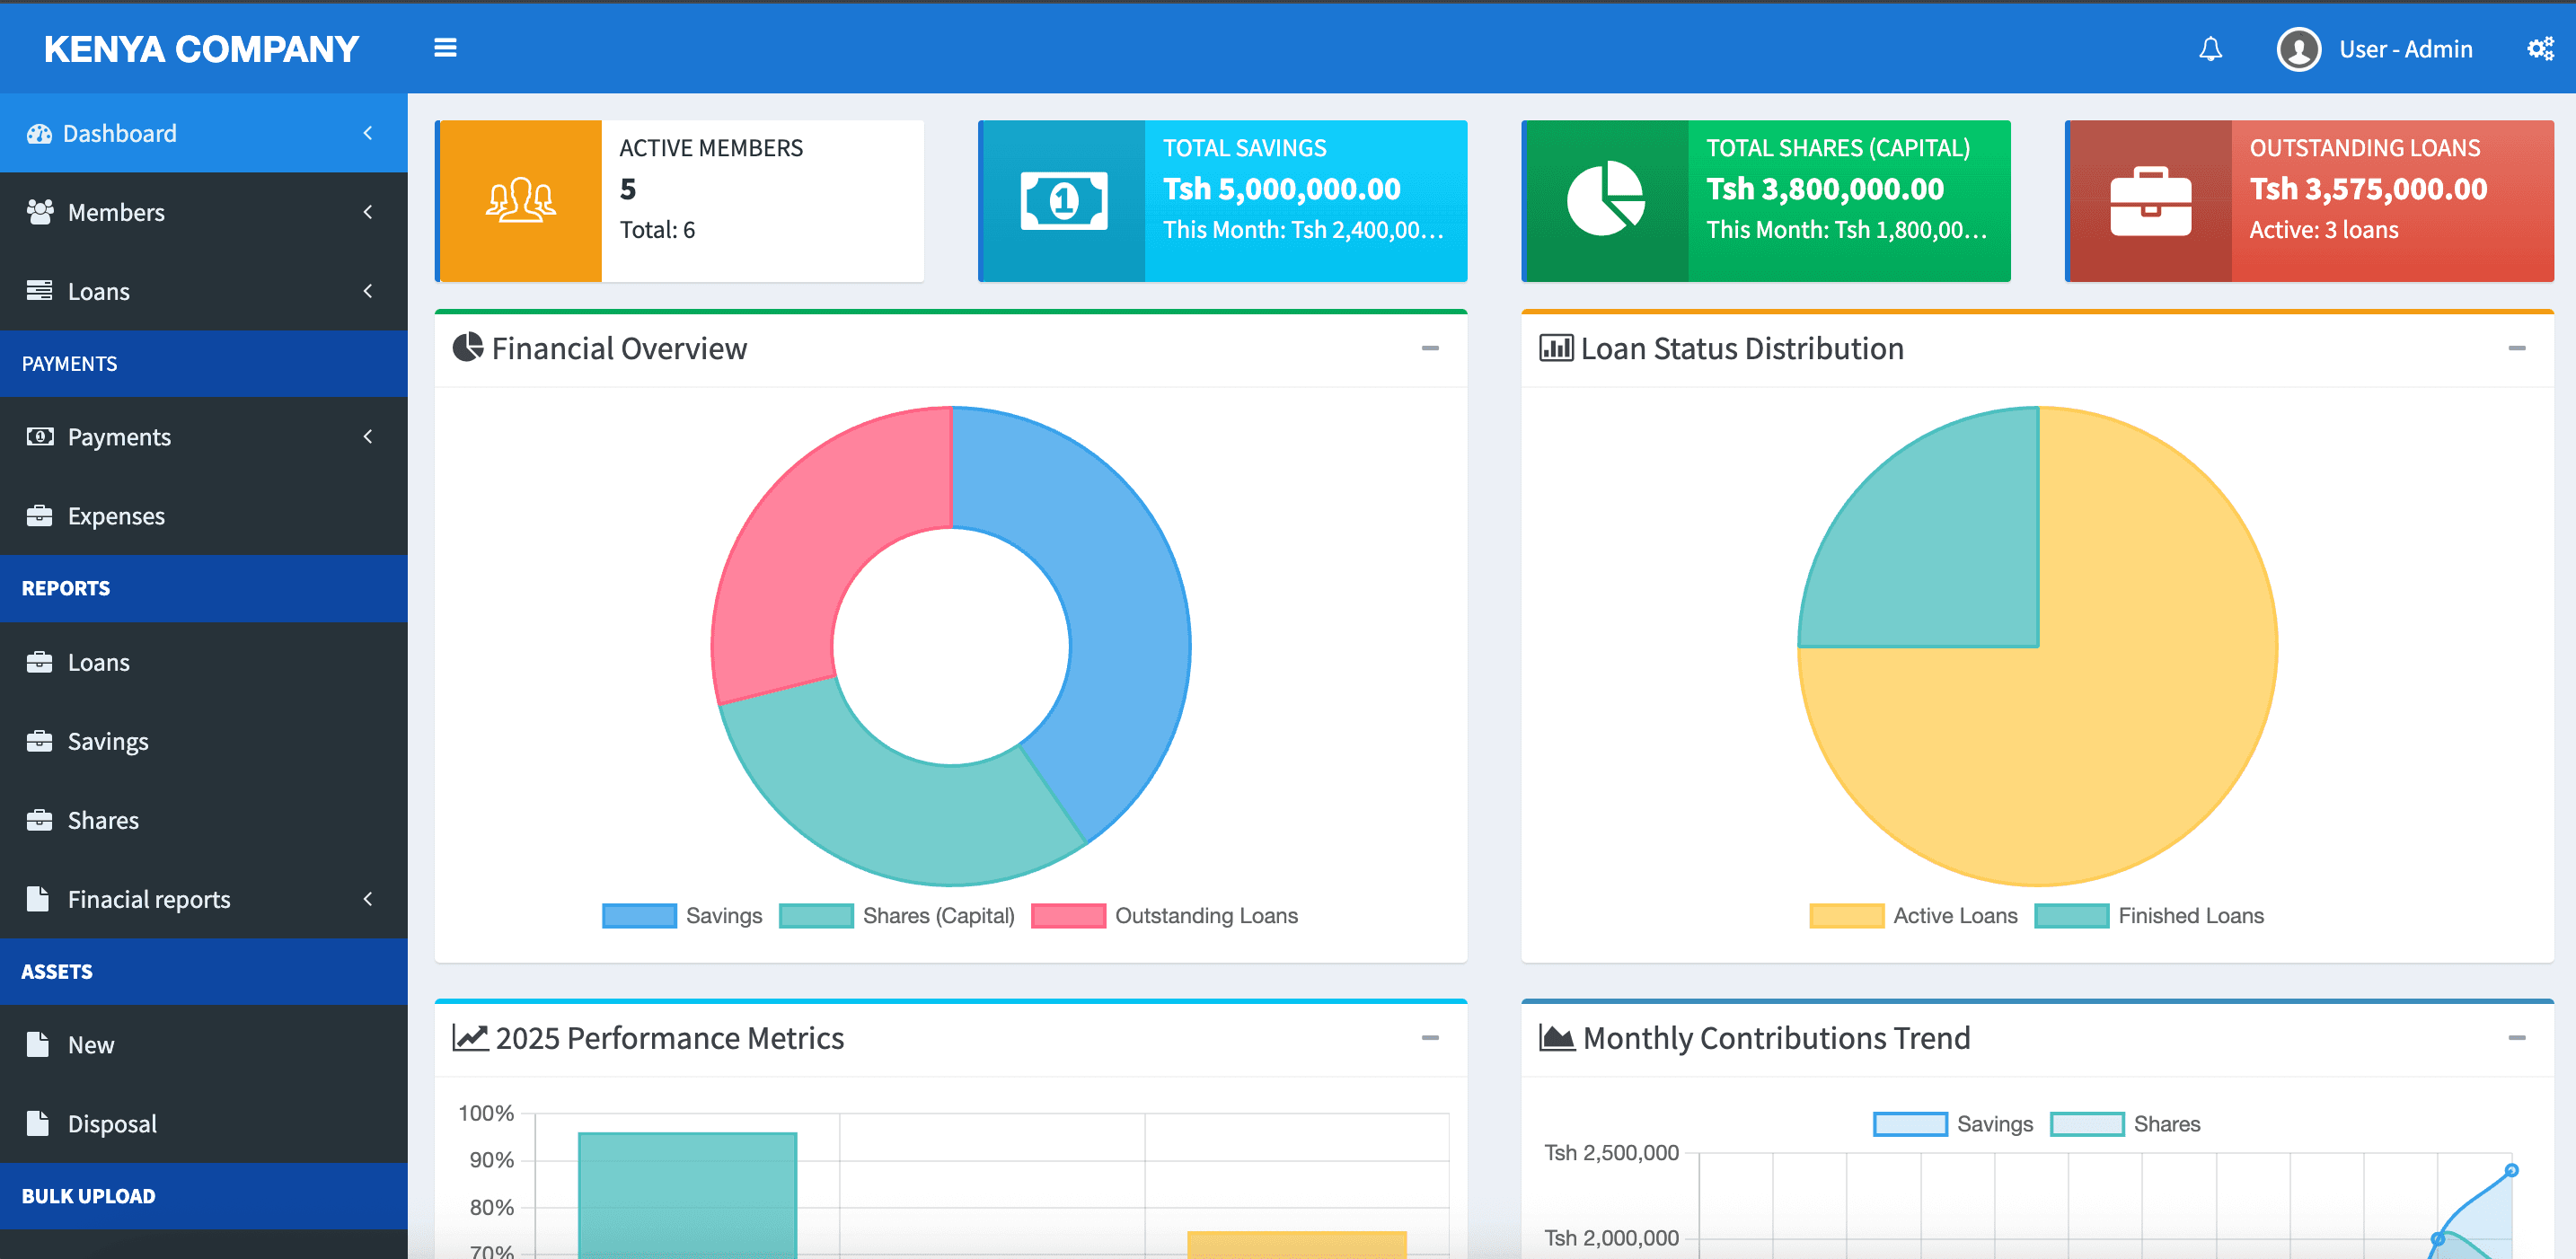Click the User - Admin link
This screenshot has width=2576, height=1259.
point(2405,49)
